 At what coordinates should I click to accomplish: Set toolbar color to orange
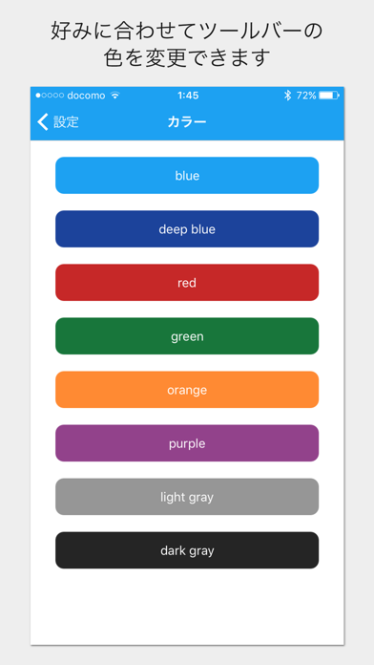click(x=187, y=389)
